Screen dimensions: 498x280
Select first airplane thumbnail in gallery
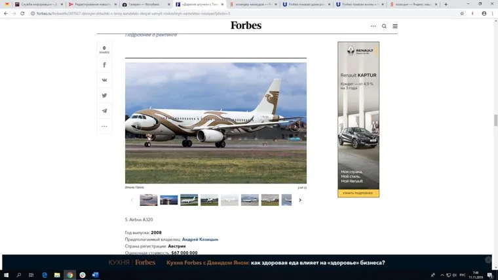coord(148,200)
